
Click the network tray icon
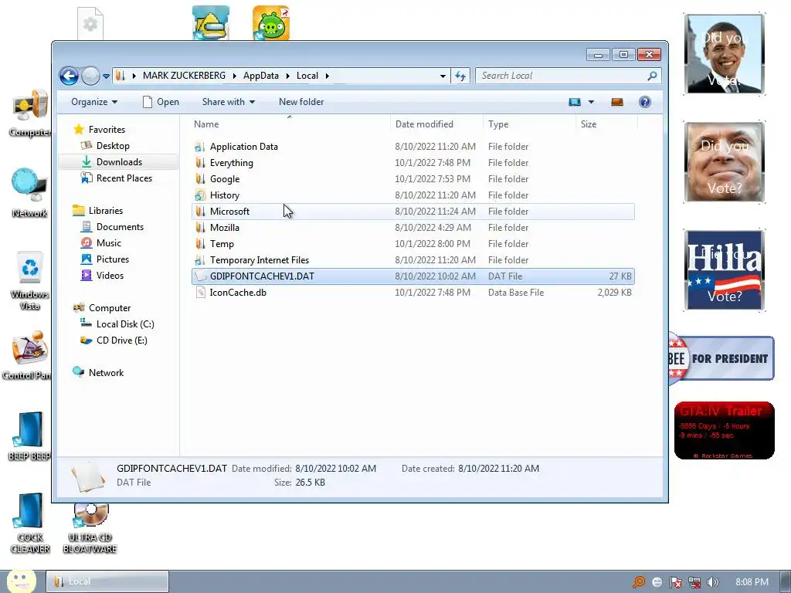click(694, 582)
